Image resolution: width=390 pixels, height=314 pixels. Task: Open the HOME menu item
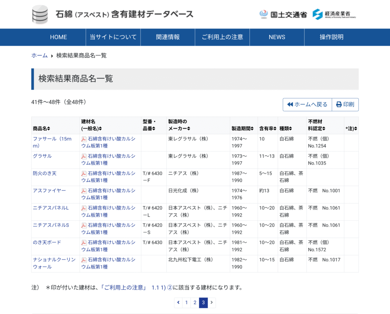(58, 37)
